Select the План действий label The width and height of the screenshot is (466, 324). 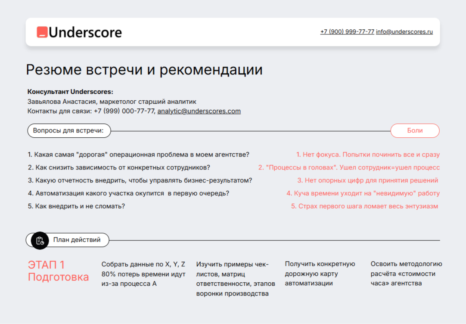click(77, 240)
